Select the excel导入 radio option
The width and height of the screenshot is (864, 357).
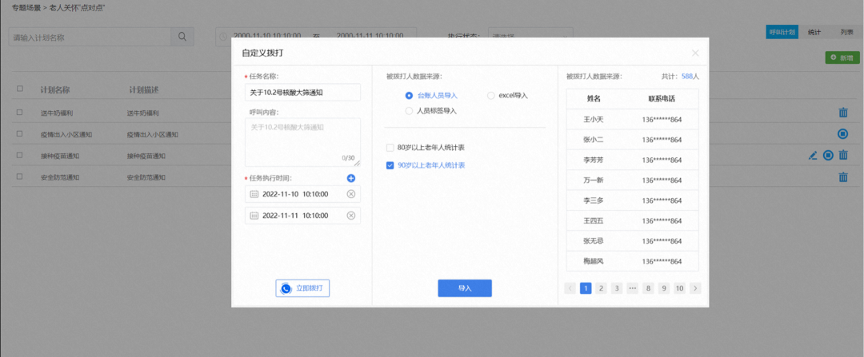(x=491, y=96)
